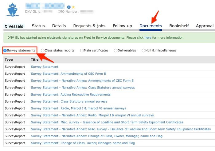Image resolution: width=215 pixels, height=151 pixels.
Task: Sort table by Type column header
Action: pyautogui.click(x=9, y=60)
